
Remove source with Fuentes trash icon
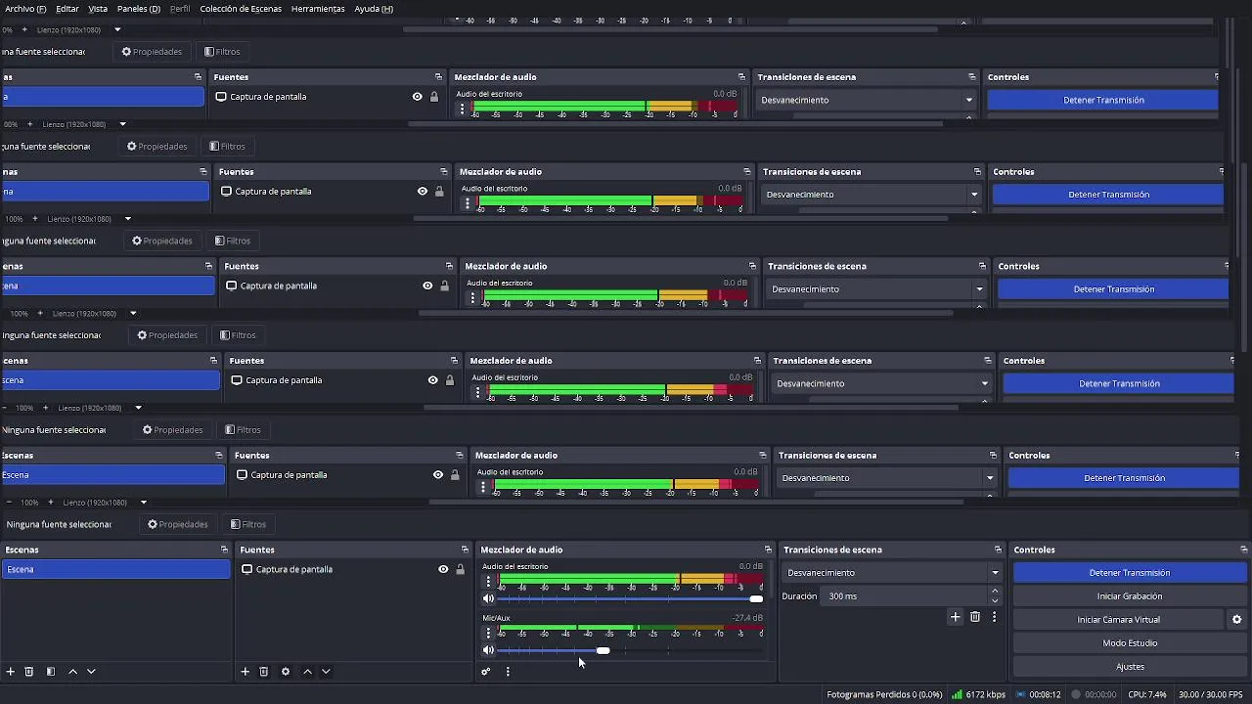[264, 672]
